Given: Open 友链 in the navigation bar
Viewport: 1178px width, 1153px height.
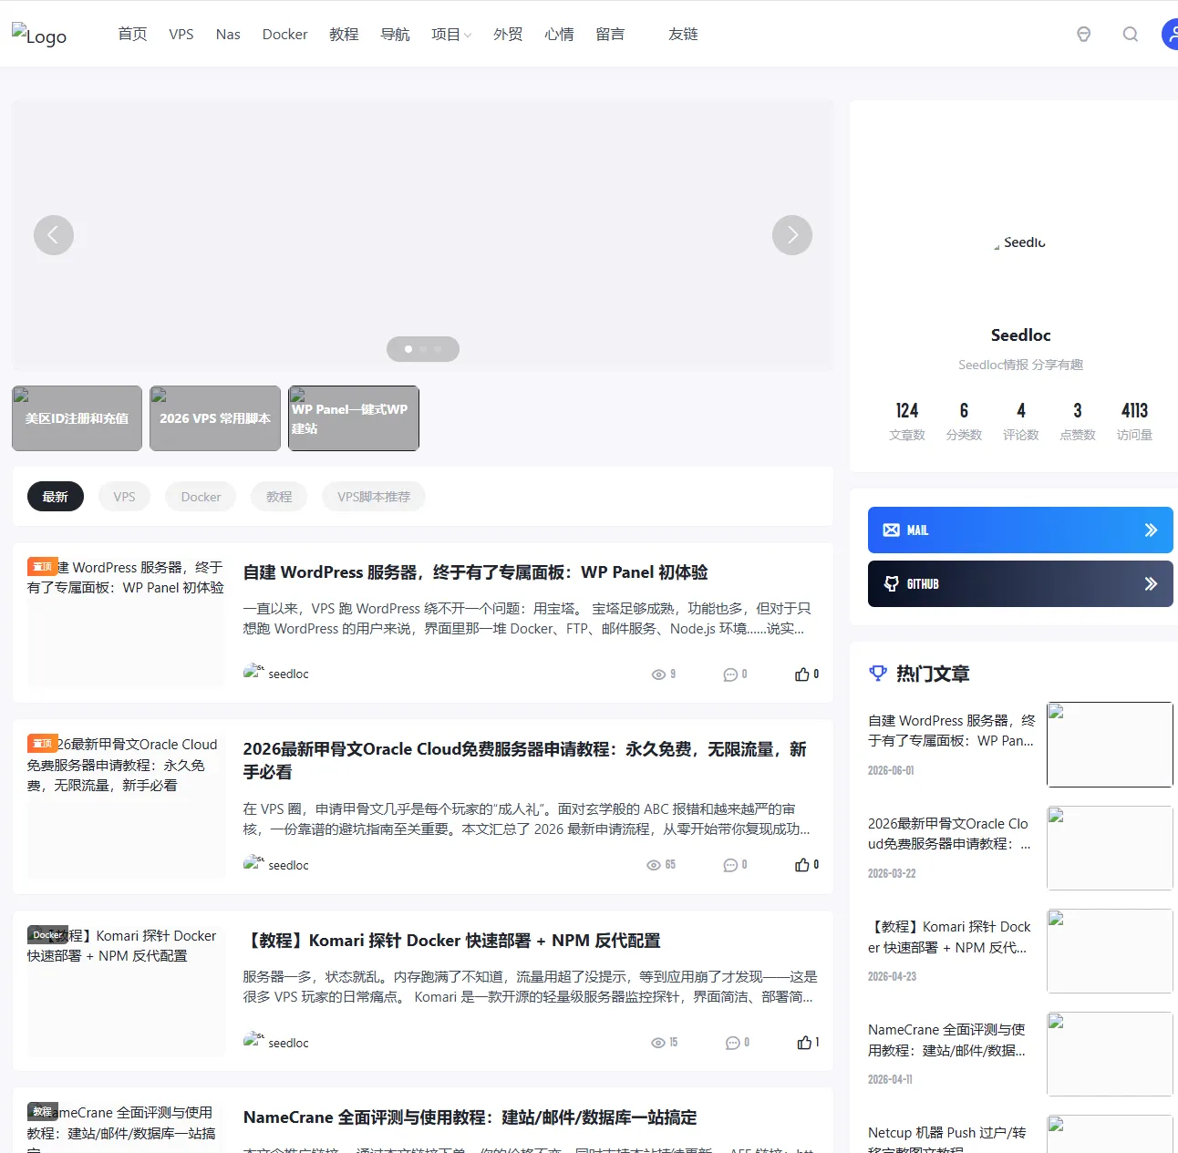Looking at the screenshot, I should (x=683, y=35).
